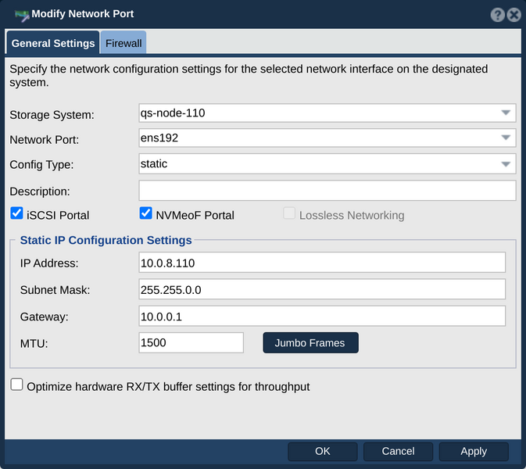
Task: Toggle the Lossless Networking checkbox
Action: [x=289, y=213]
